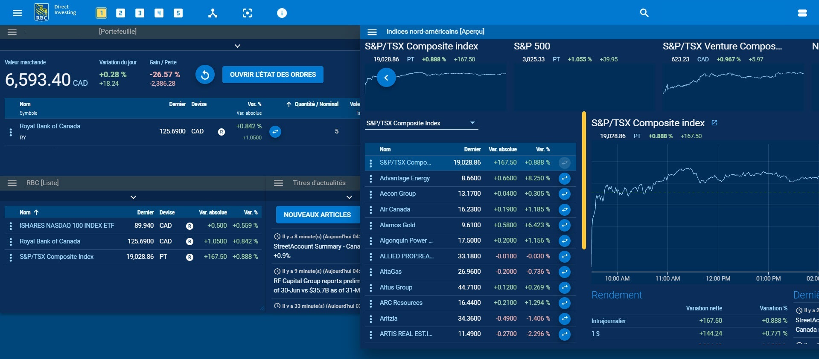Switch to workspace 1
Viewport: 819px width, 359px height.
tap(101, 13)
